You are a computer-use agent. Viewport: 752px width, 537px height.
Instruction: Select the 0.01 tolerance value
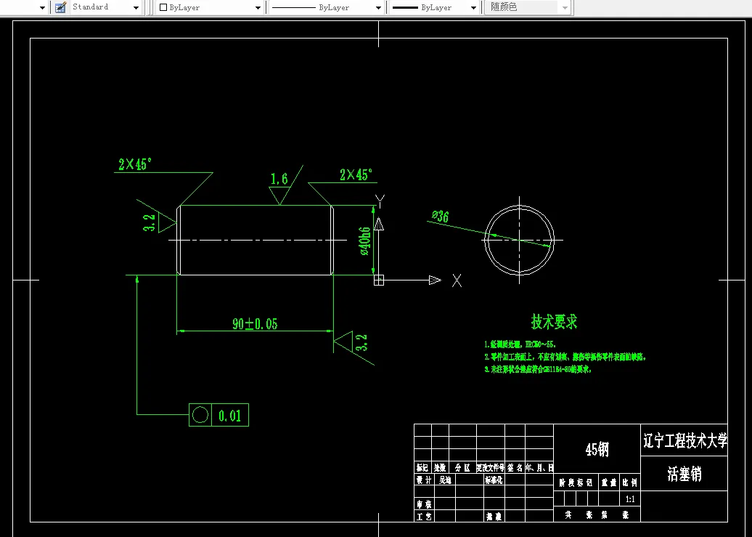pos(229,416)
